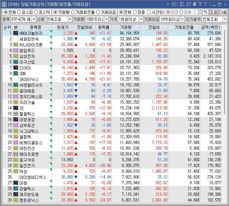The width and height of the screenshot is (229, 206).
Task: Click the 증 badge of 영우디에스피 row
Action: pos(16,96)
